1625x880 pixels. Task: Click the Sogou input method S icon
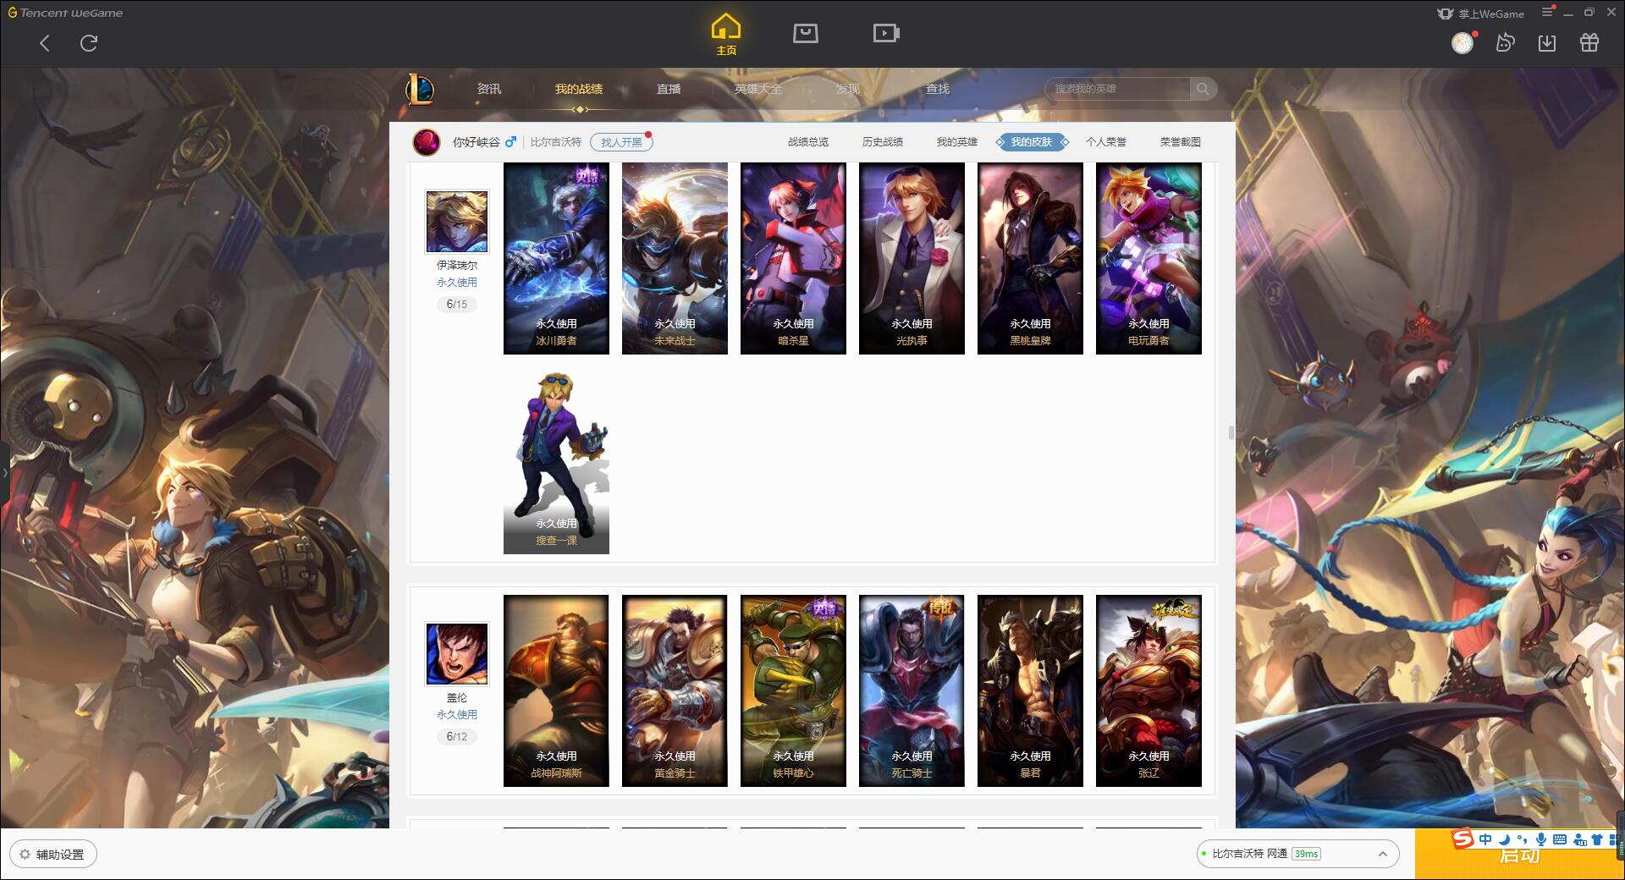[x=1462, y=839]
